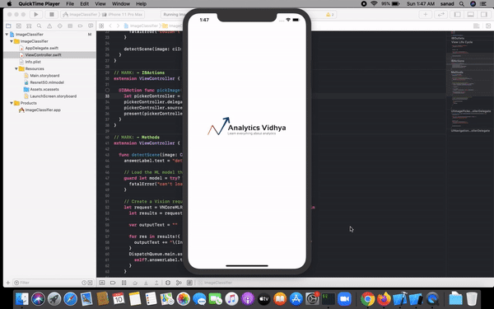Open the Xcode app in Dock
The height and width of the screenshot is (309, 494).
point(400,299)
